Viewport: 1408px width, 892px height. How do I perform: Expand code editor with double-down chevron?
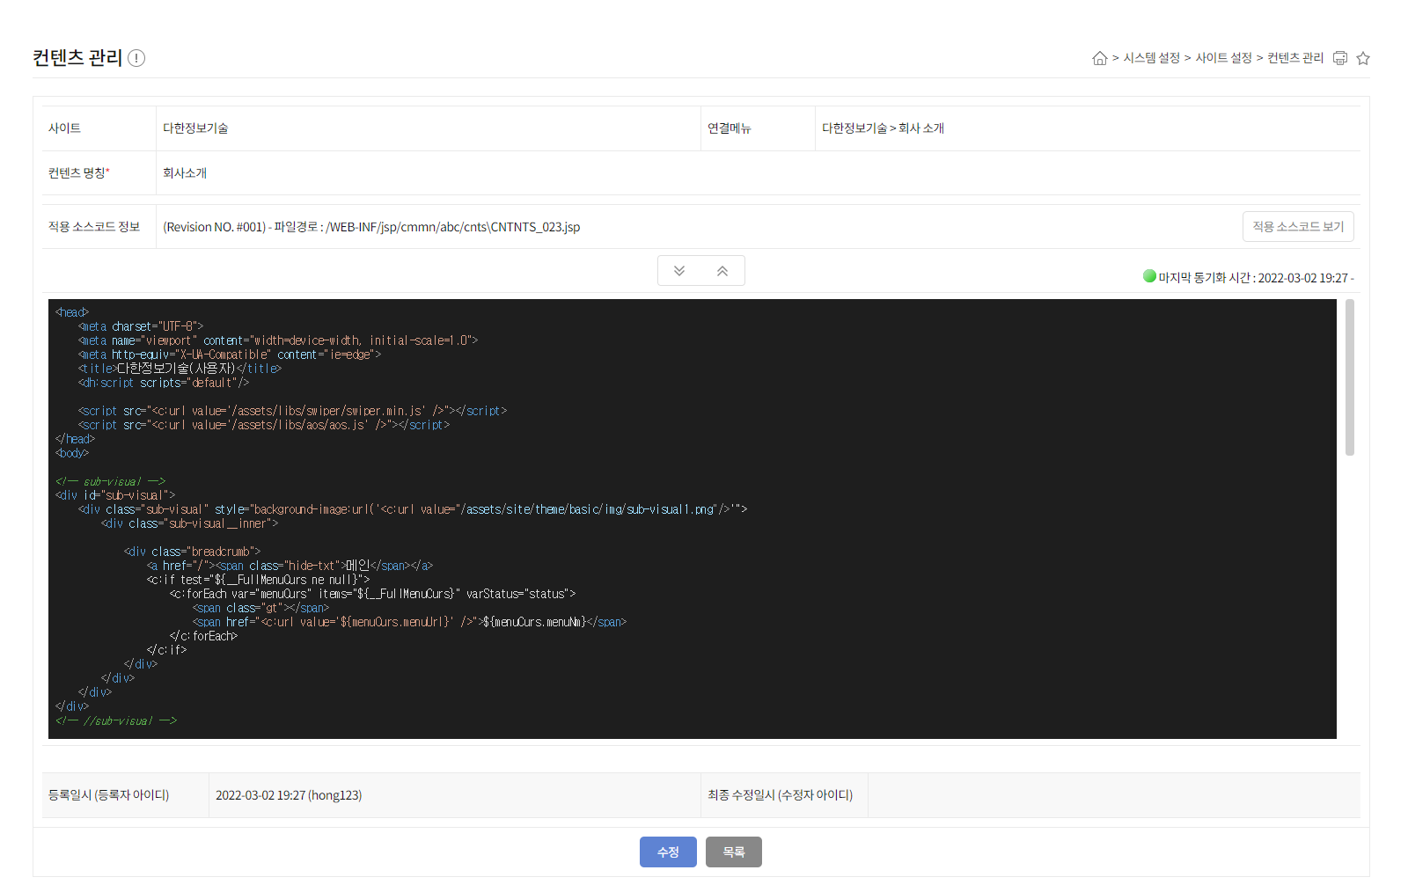tap(679, 271)
